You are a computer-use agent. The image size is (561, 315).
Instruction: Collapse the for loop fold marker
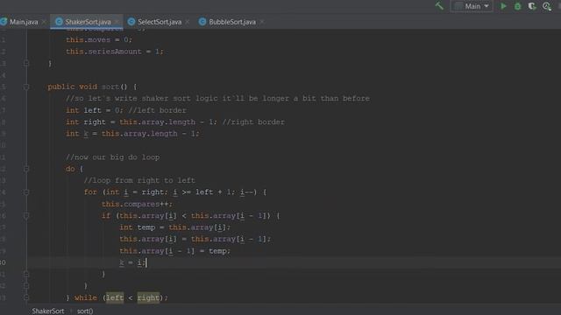point(26,192)
